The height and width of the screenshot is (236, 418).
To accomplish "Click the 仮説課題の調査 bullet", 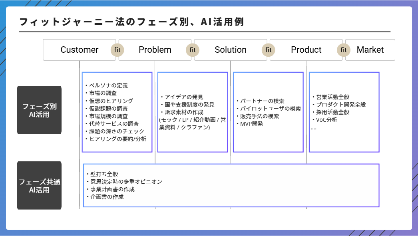I will 106,109.
